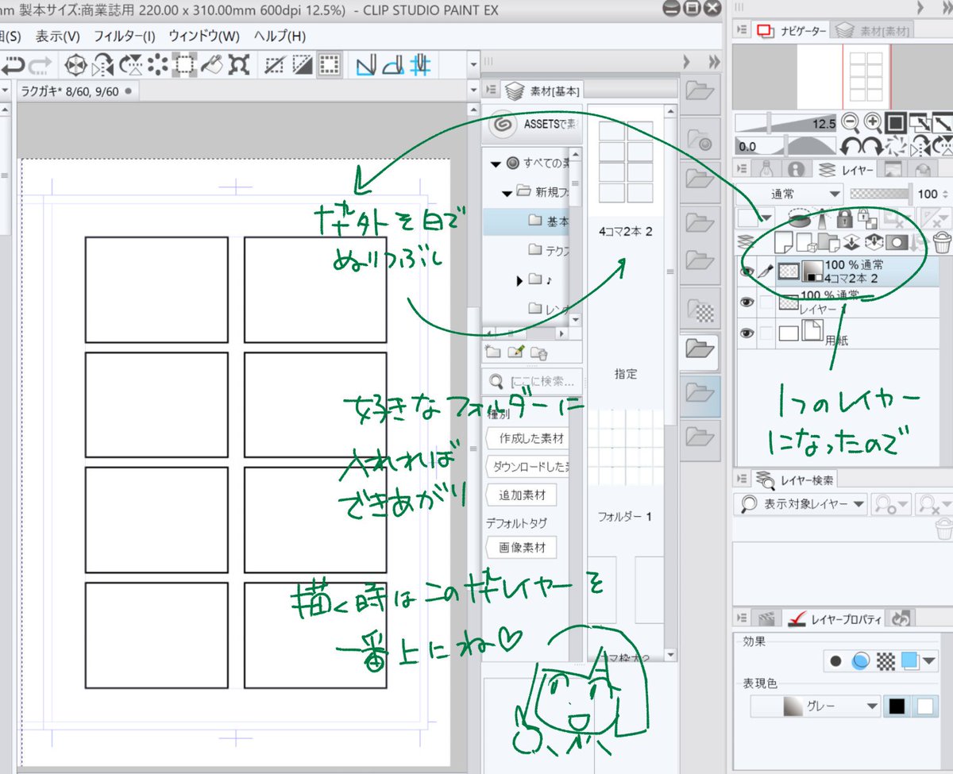The width and height of the screenshot is (953, 774).
Task: Delete layer using trash can icon
Action: click(940, 242)
